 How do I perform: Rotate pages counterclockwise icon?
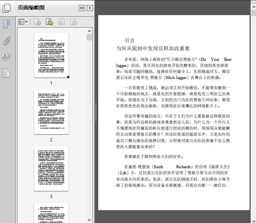point(61,22)
